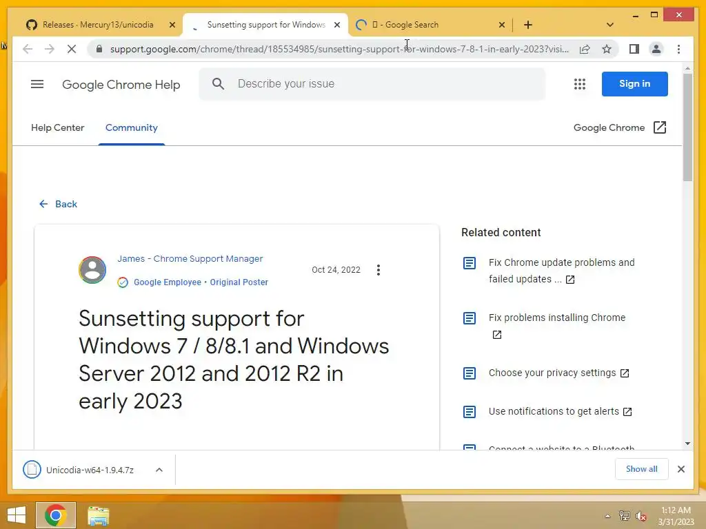Open the Chrome profile menu
The width and height of the screenshot is (706, 529).
coord(656,49)
